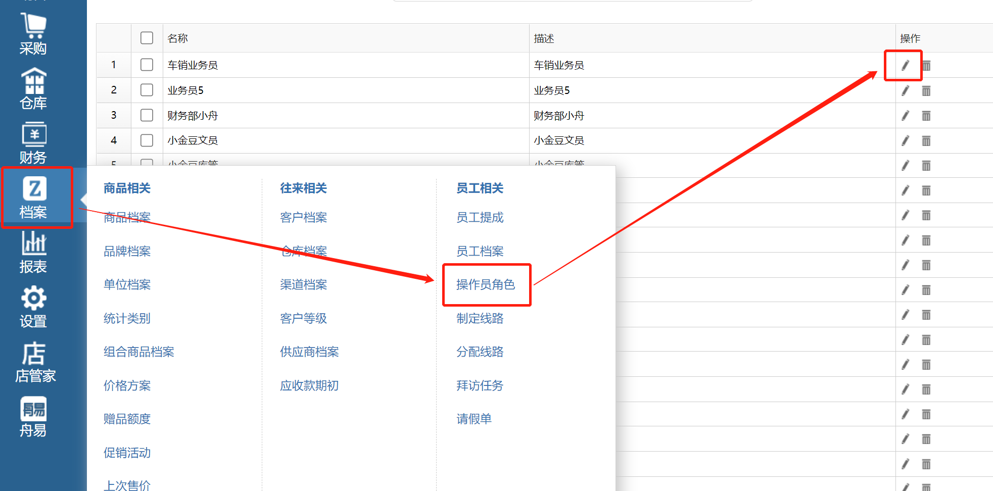The height and width of the screenshot is (491, 993).
Task: Select the 小金豆文员 description cell
Action: (x=712, y=140)
